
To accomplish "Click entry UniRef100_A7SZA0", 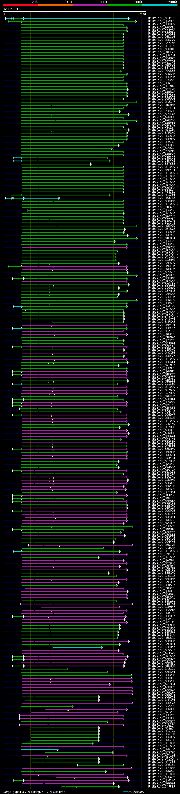I will pyautogui.click(x=161, y=728).
